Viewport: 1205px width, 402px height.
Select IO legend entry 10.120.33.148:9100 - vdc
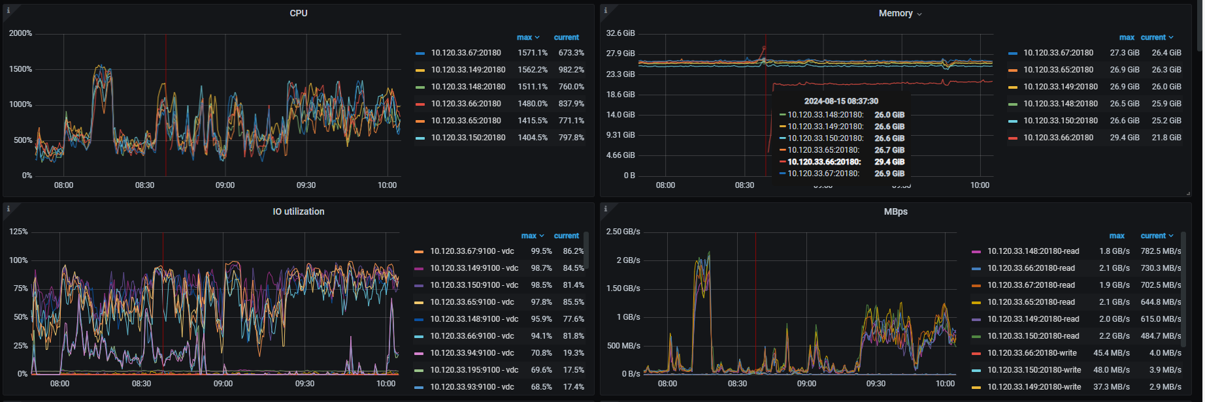474,319
